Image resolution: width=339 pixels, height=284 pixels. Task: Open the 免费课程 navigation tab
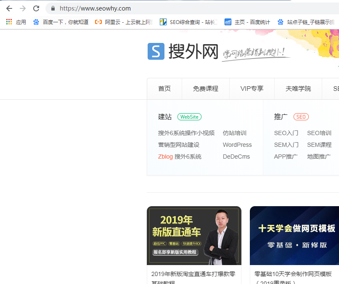click(205, 89)
